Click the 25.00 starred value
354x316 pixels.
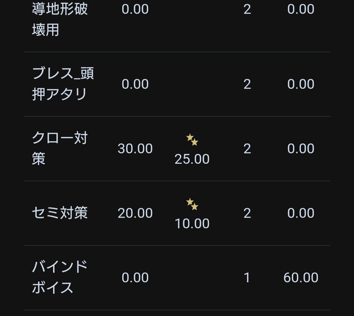(192, 159)
